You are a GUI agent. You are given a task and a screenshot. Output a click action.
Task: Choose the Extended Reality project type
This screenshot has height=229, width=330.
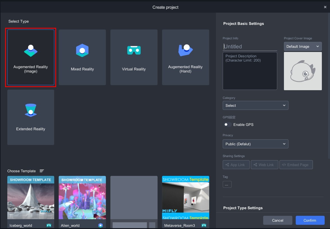(31, 117)
